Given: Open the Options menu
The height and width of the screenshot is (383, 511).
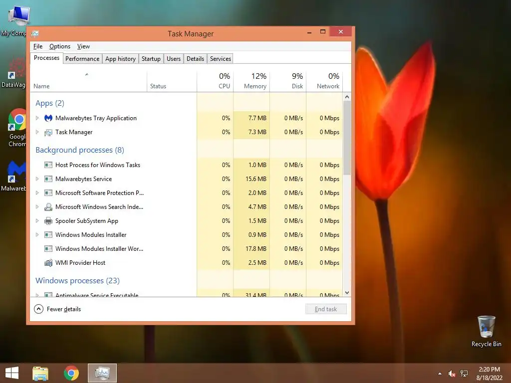Looking at the screenshot, I should pos(60,46).
